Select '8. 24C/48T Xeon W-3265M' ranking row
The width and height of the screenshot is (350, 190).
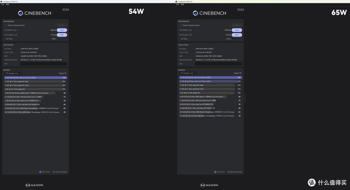click(x=36, y=104)
